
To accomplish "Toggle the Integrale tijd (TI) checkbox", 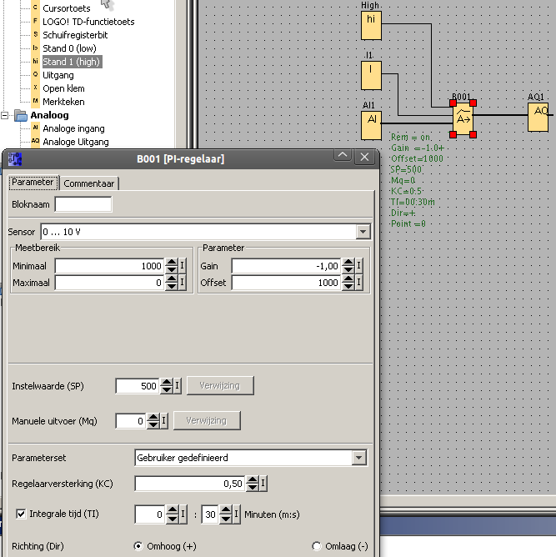I will pos(22,514).
